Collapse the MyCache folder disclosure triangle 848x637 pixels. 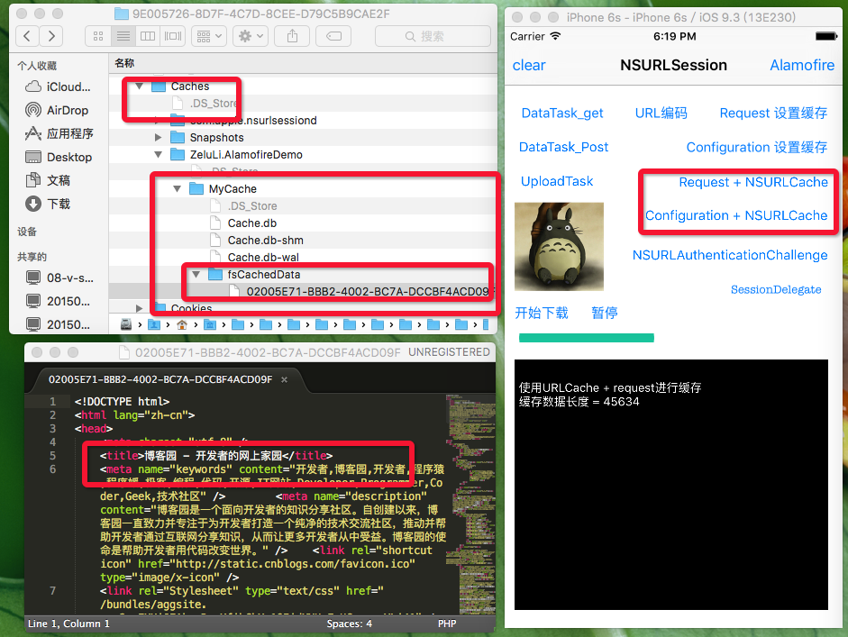[x=178, y=189]
